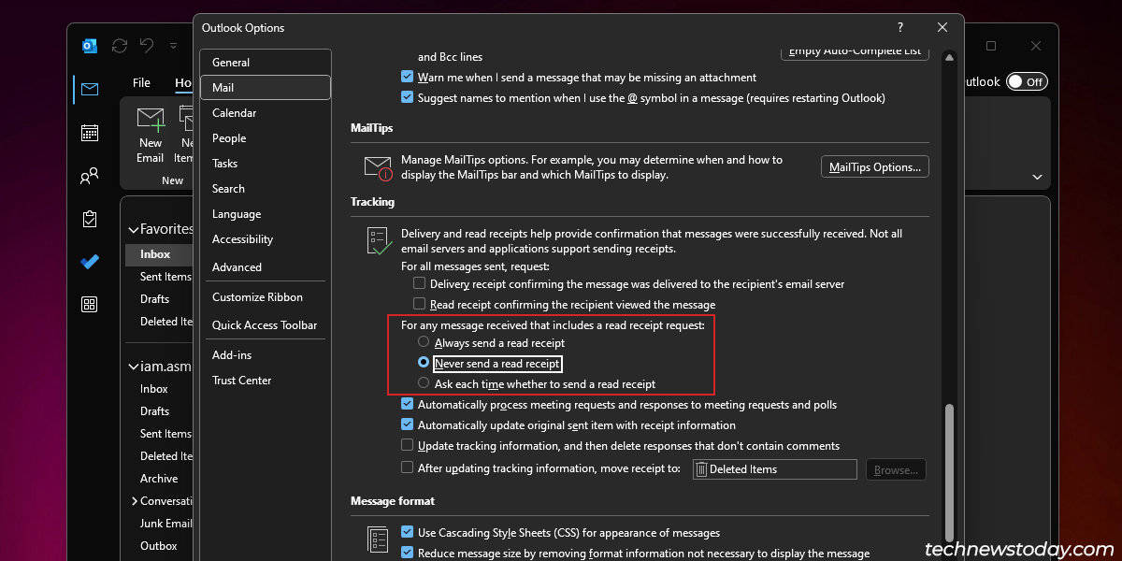Image resolution: width=1122 pixels, height=561 pixels.
Task: Collapse the ribbon using the chevron arrow
Action: pos(1037,177)
